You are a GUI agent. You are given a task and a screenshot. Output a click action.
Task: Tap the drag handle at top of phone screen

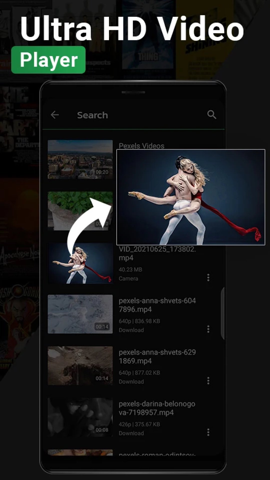[x=133, y=92]
